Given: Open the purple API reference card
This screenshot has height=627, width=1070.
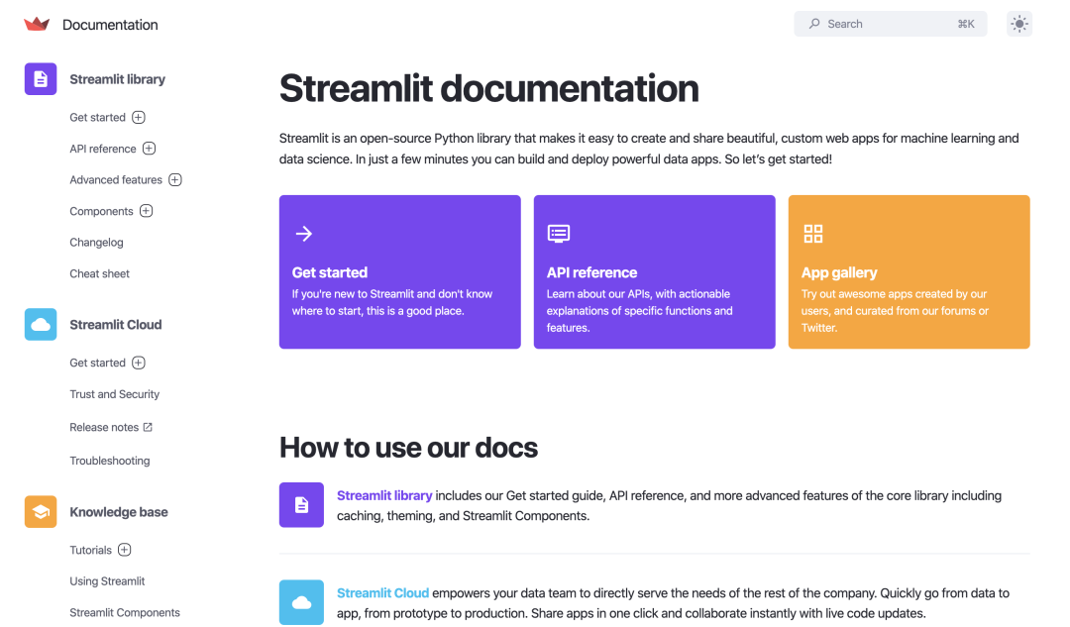Looking at the screenshot, I should pos(655,272).
